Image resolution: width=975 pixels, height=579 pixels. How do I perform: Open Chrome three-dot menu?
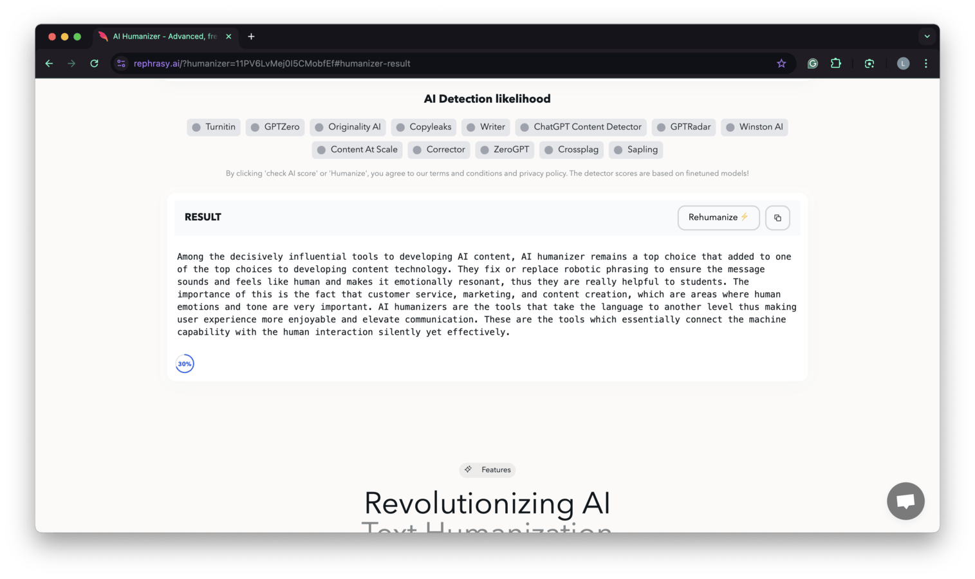(x=925, y=63)
